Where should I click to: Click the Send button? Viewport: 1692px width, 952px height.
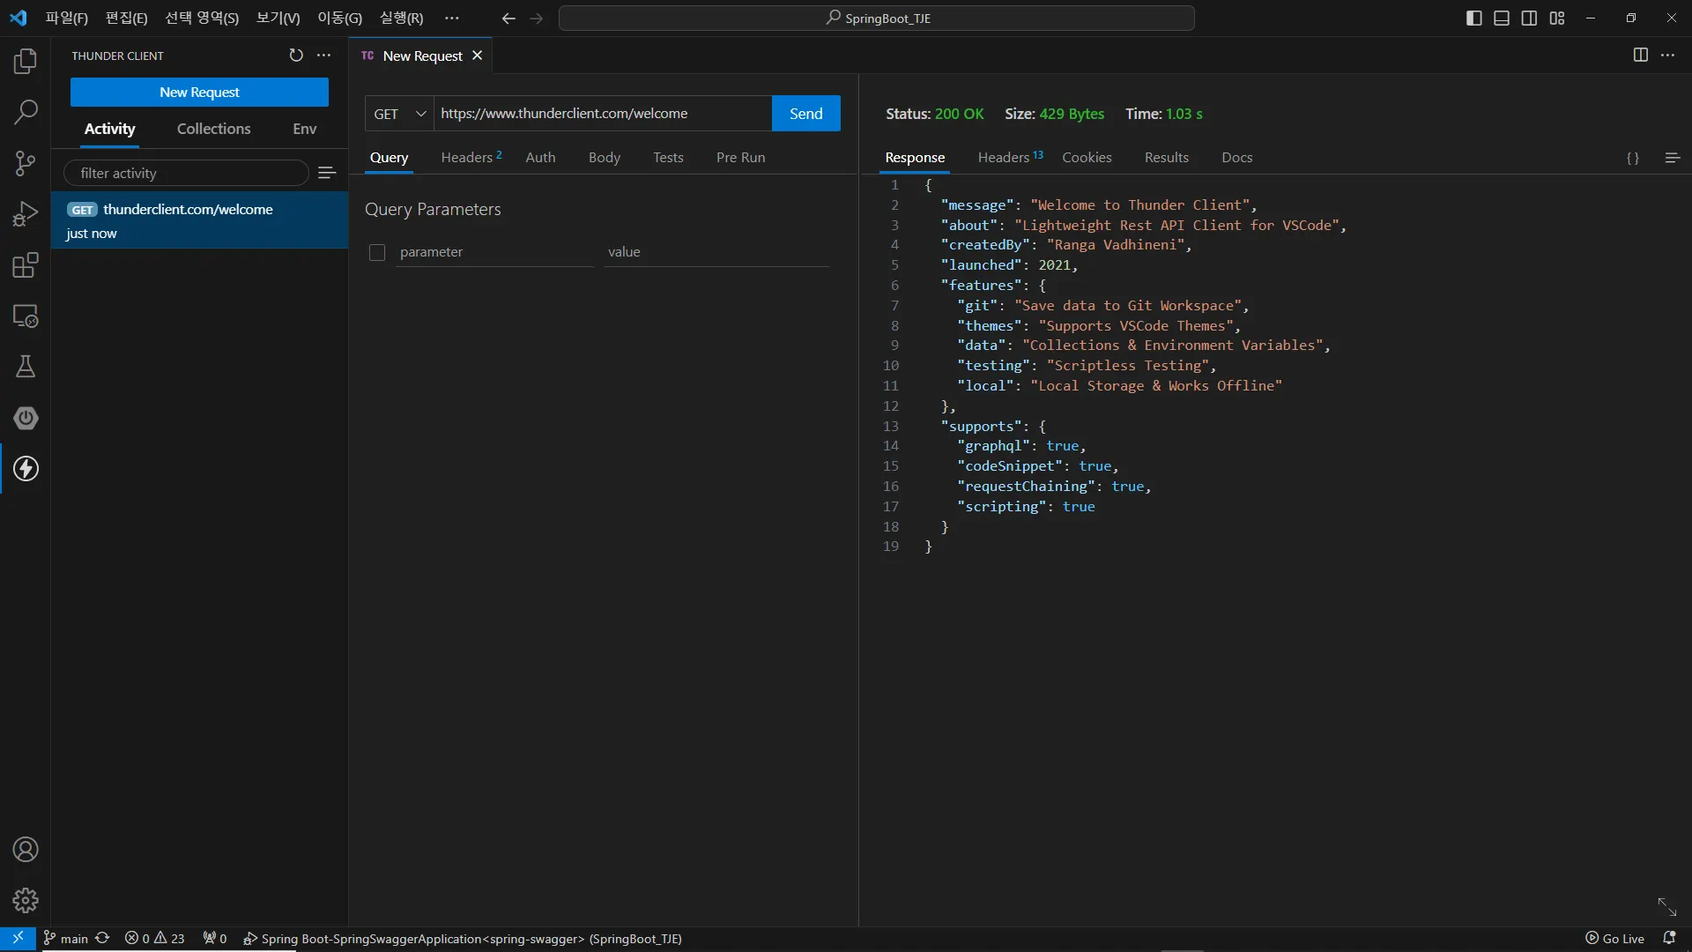[x=805, y=114]
